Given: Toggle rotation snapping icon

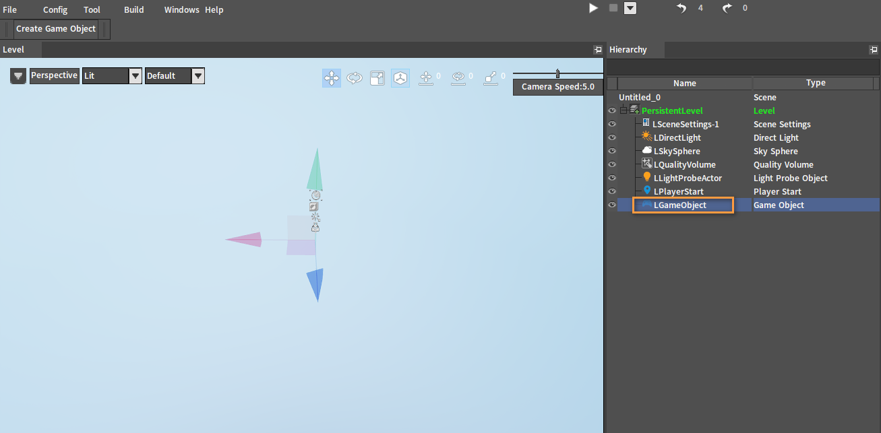Looking at the screenshot, I should 458,78.
